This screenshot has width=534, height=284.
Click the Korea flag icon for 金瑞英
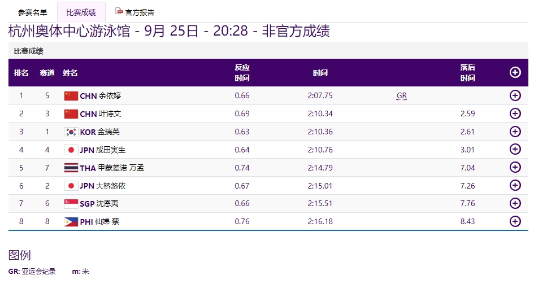71,132
